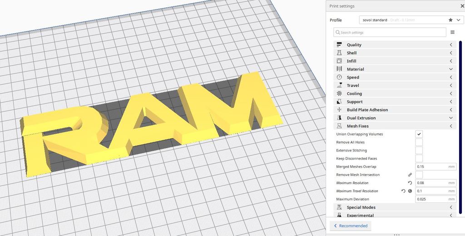Uncheck Union Overlapping Volumes checkbox

click(419, 134)
